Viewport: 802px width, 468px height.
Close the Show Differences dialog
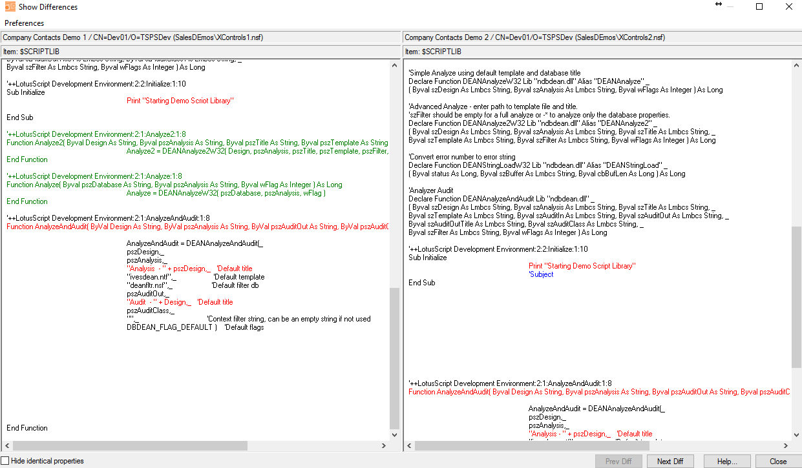click(778, 461)
